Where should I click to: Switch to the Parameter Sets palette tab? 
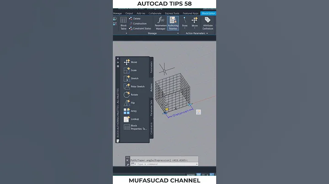click(x=151, y=107)
